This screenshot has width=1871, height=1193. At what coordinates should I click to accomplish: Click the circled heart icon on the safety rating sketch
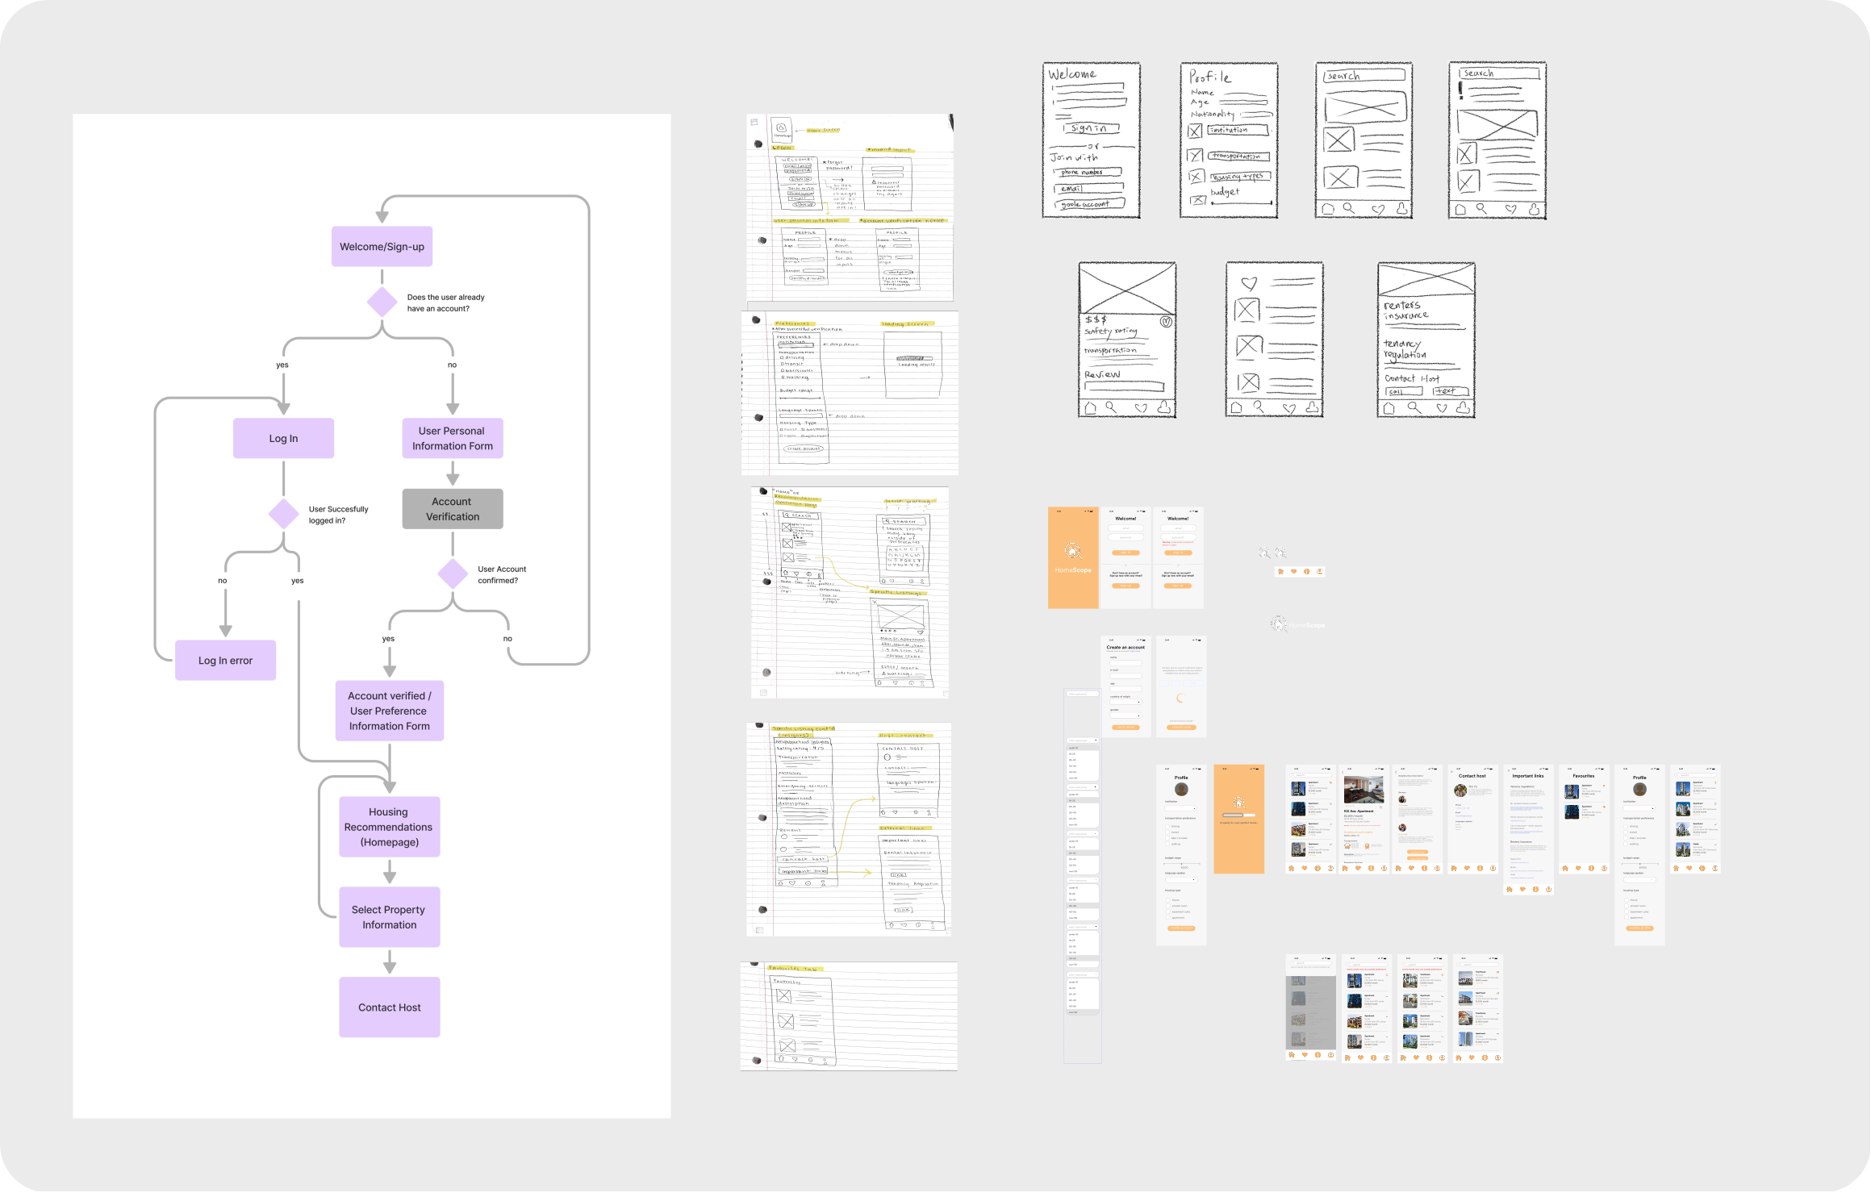(1166, 322)
